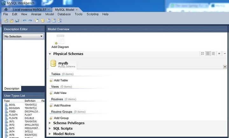229x138 pixels.
Task: Open the schema tab dropdown arrow at right
Action: click(x=225, y=67)
